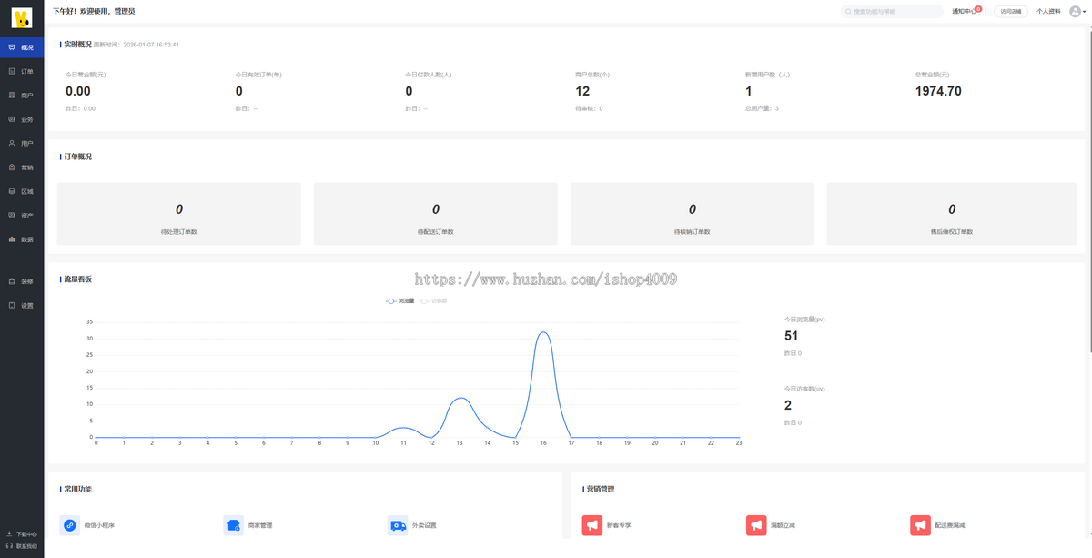Click the 售后维权订单数 card
Screen dimensions: 1092x558
click(952, 214)
